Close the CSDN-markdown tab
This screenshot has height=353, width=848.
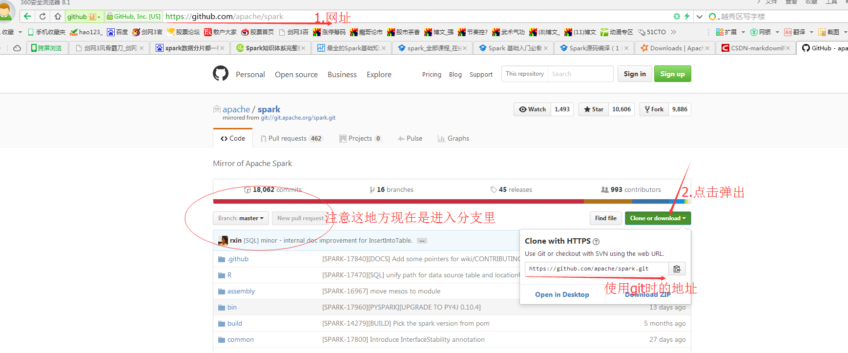(788, 48)
